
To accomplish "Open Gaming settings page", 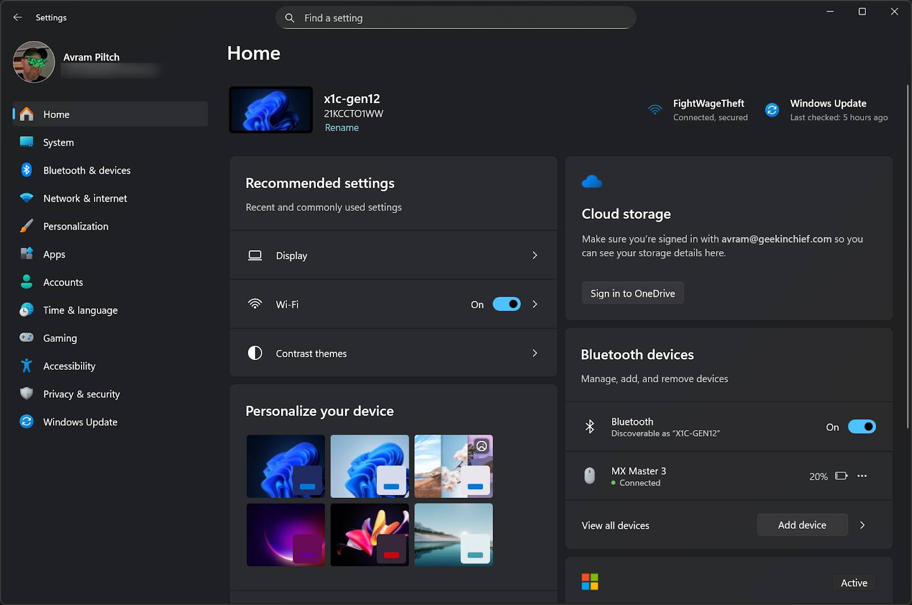I will (x=111, y=337).
